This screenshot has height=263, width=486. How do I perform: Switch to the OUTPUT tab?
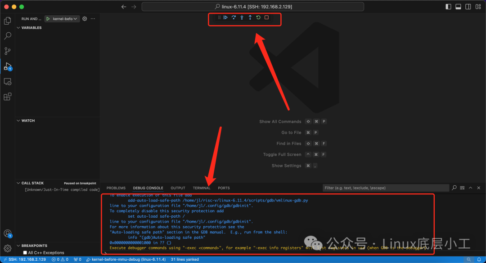[x=178, y=188]
